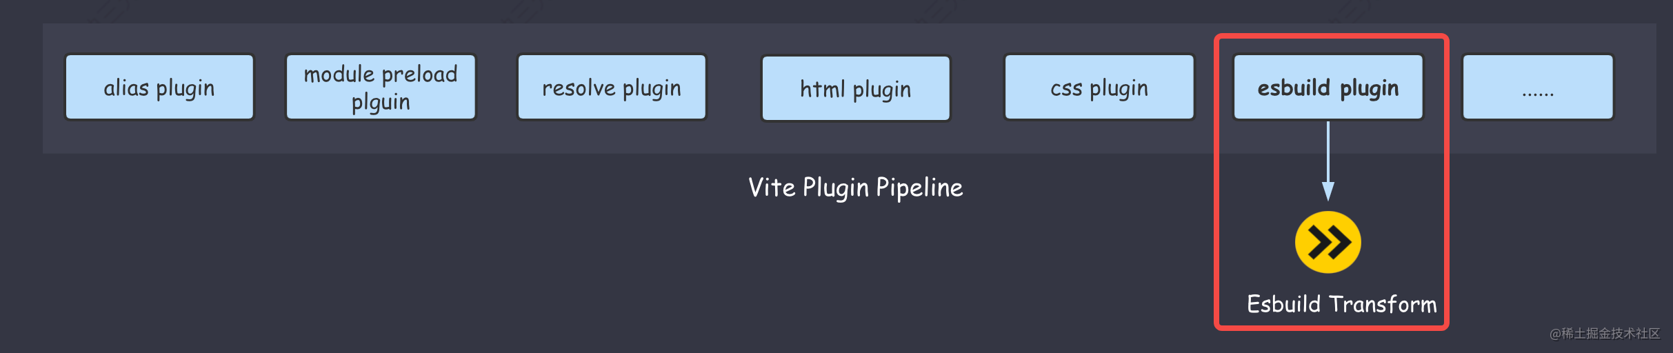
Task: Select the resolve plugin box
Action: (612, 88)
